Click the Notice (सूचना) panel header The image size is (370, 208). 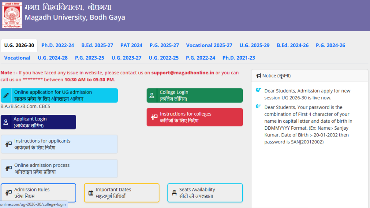pyautogui.click(x=310, y=76)
